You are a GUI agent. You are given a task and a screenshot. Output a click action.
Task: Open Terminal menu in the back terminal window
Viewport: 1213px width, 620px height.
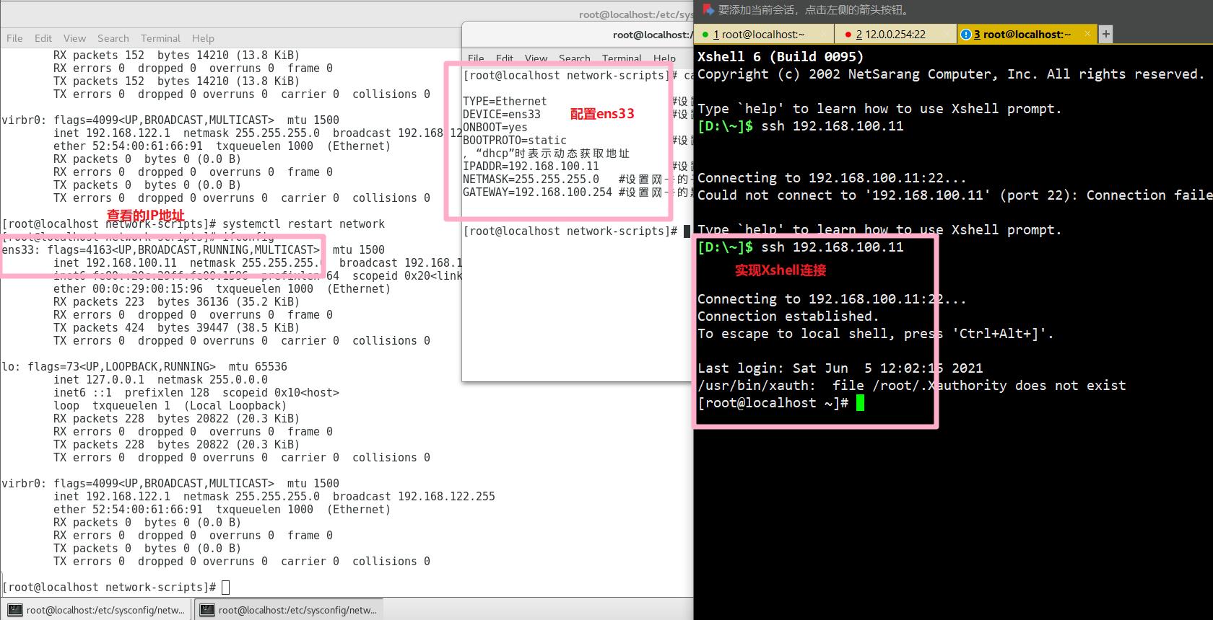pos(160,38)
